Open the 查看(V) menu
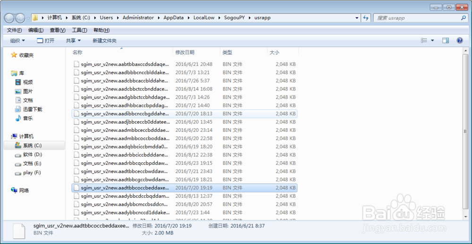This screenshot has height=244, width=472. [x=58, y=30]
